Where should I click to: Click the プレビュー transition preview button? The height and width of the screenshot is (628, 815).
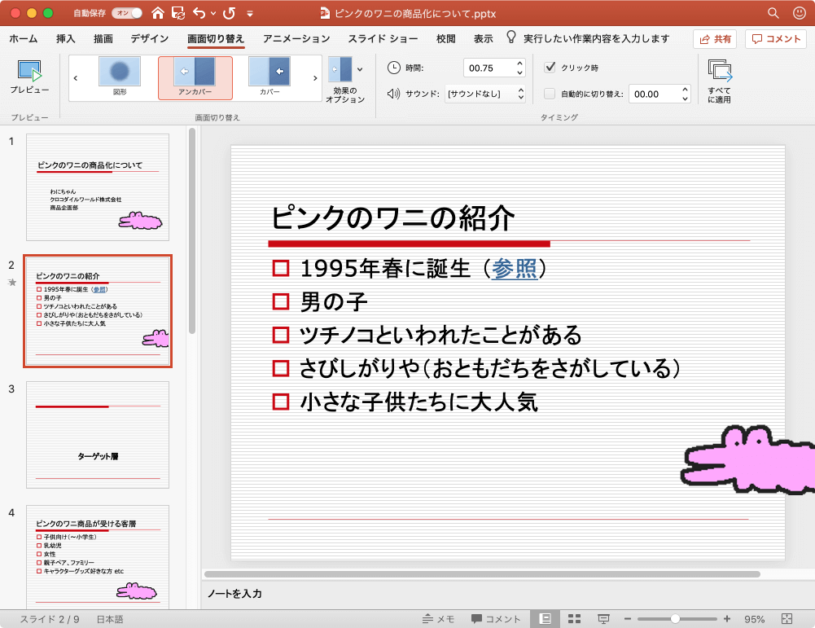pyautogui.click(x=29, y=77)
